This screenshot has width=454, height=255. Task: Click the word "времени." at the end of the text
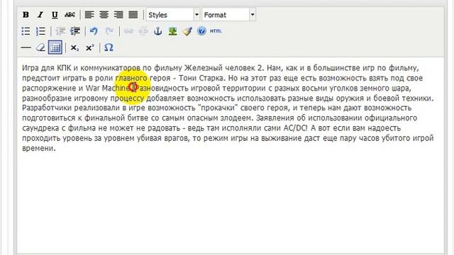coord(39,148)
